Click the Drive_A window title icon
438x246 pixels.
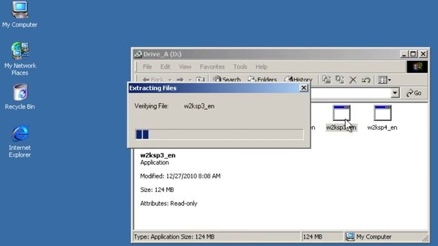(138, 54)
